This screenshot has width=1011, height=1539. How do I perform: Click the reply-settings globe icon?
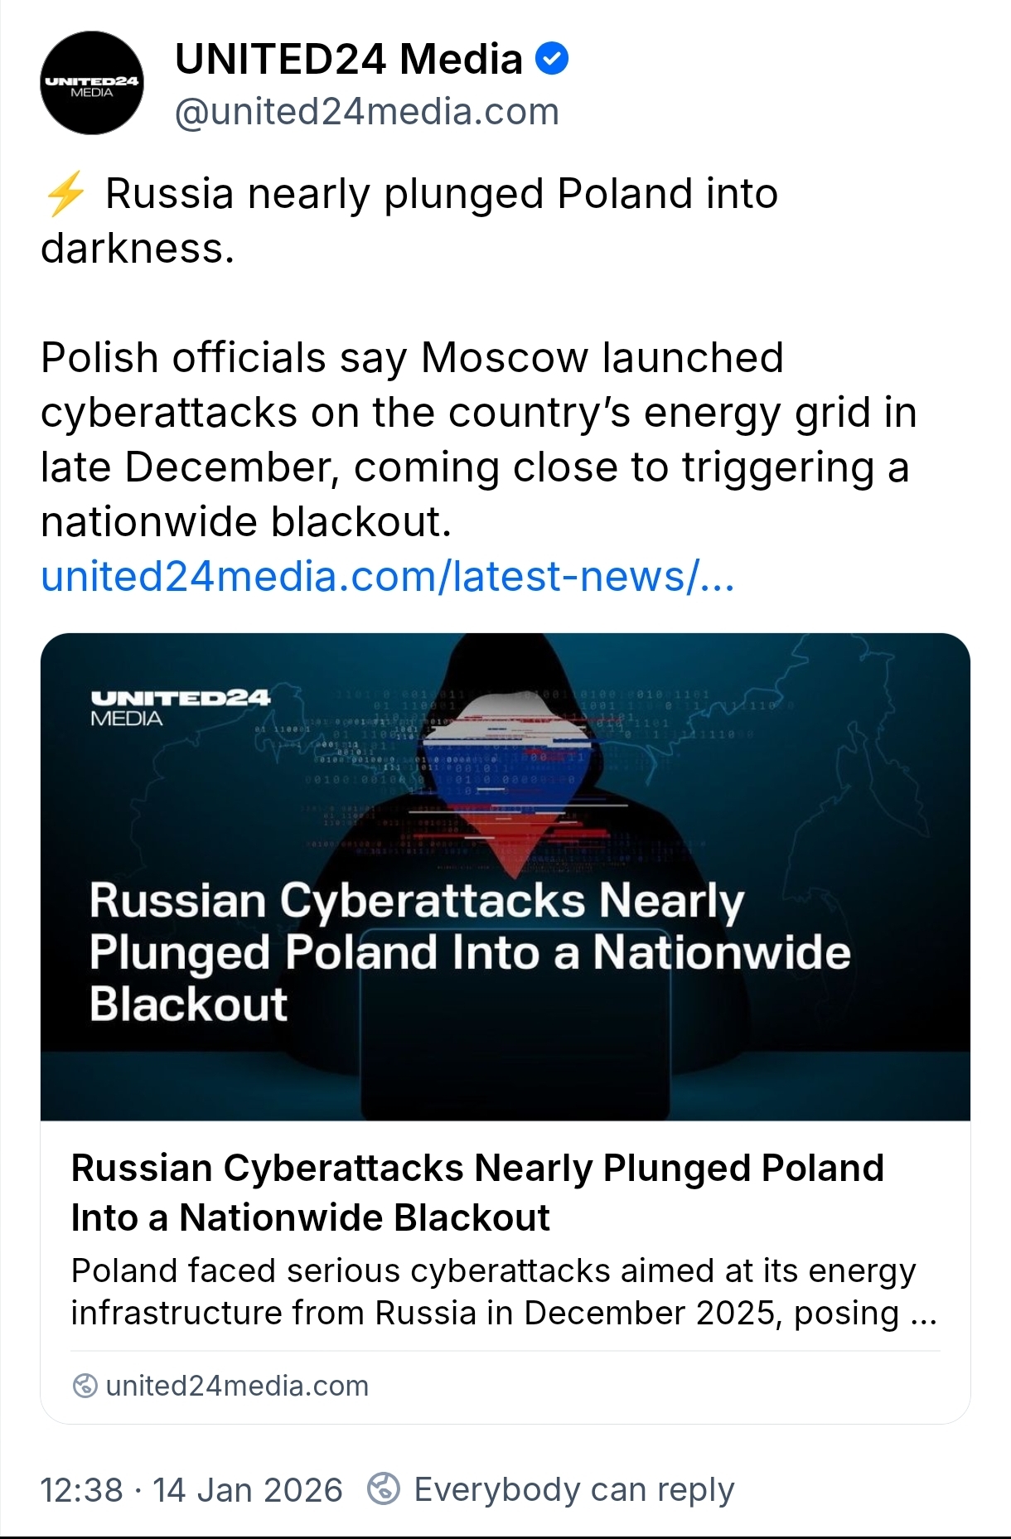384,1488
